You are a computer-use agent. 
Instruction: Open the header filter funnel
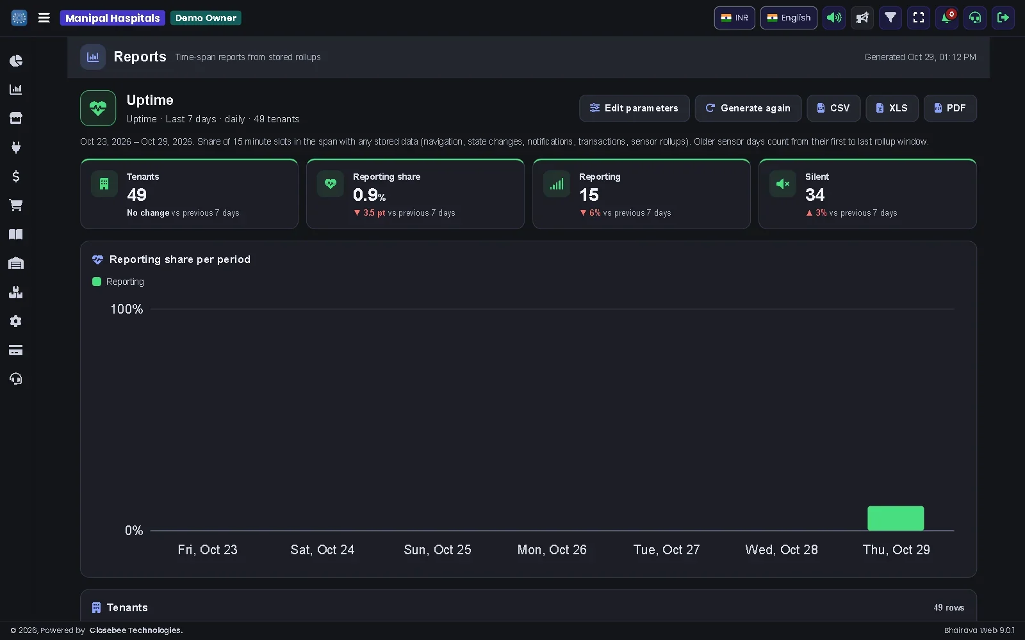click(890, 18)
